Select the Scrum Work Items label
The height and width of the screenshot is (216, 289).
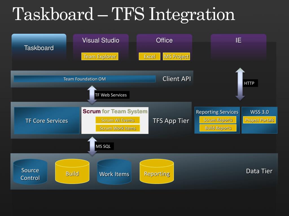[x=118, y=128]
